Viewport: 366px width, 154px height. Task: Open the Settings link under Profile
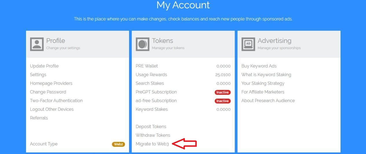(38, 75)
